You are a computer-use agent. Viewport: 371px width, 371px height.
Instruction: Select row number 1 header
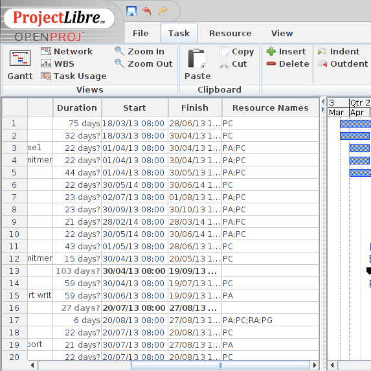(x=14, y=123)
